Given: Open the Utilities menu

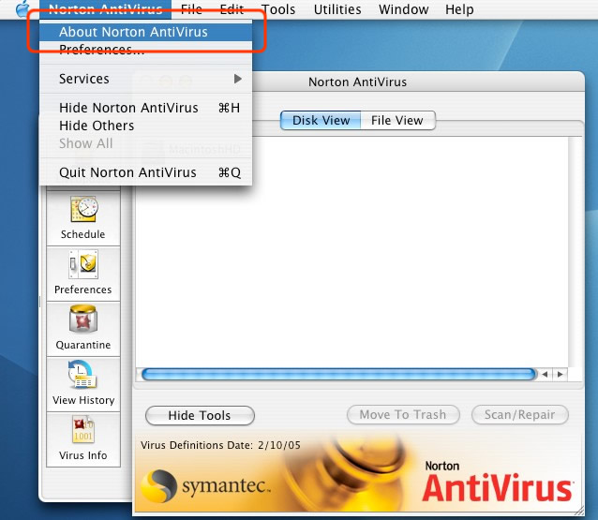Looking at the screenshot, I should click(337, 9).
